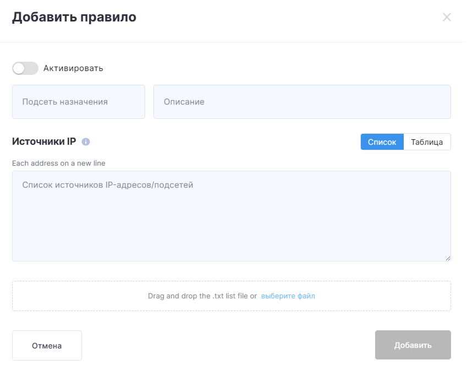Click the Добавить правило dialog title

click(x=74, y=17)
